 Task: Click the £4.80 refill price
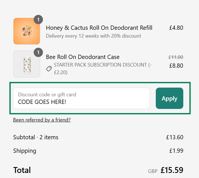coord(176,28)
